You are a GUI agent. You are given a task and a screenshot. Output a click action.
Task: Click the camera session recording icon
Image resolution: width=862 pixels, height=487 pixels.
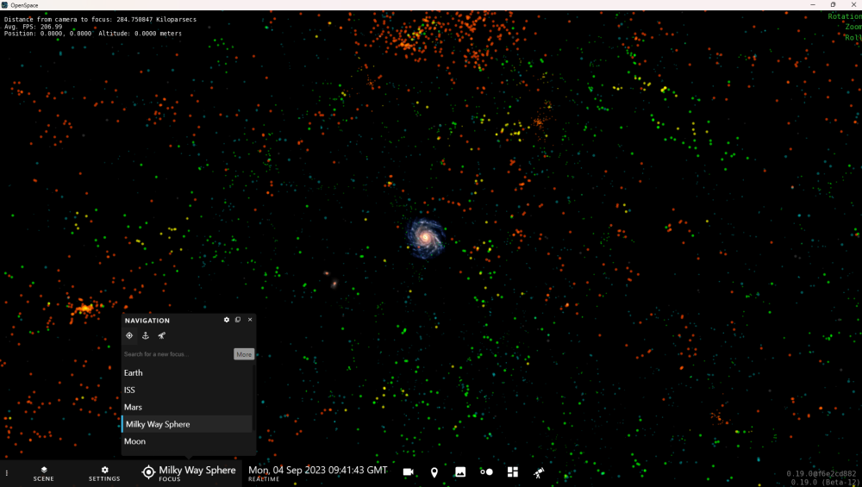(409, 472)
